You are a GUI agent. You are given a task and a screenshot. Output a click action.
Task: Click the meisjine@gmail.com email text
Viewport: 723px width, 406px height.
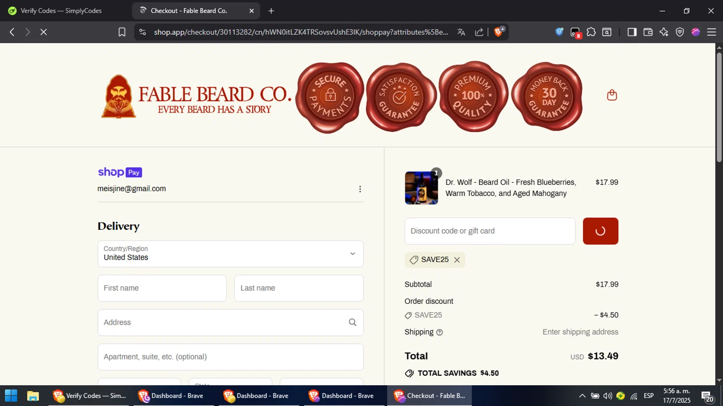point(132,189)
